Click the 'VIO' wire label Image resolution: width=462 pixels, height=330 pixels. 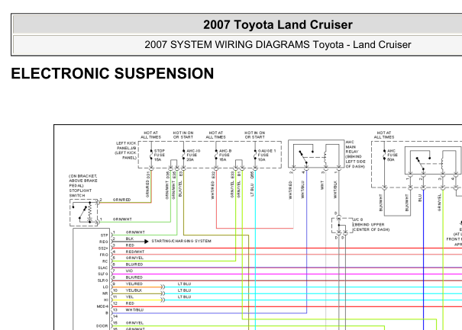(x=129, y=271)
